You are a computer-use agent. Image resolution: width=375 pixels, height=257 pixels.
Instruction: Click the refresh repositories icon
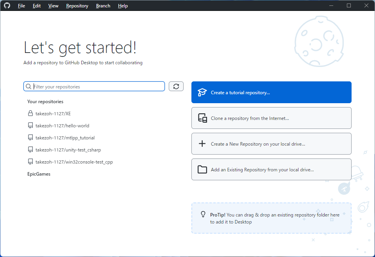click(176, 86)
